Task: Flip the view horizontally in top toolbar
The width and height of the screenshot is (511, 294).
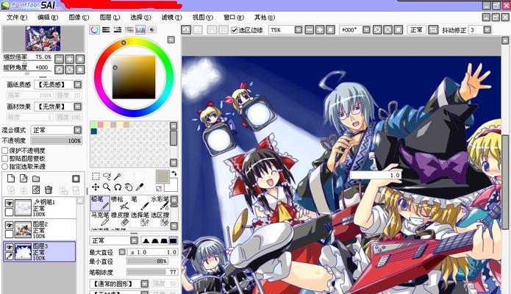Action: click(x=433, y=30)
